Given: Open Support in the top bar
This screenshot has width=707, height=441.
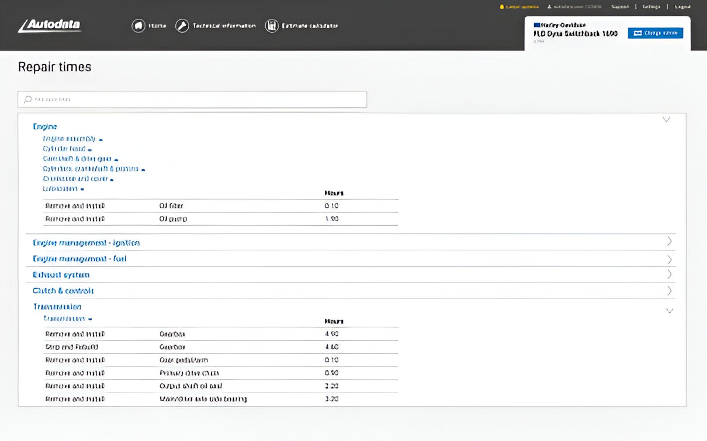Looking at the screenshot, I should pyautogui.click(x=620, y=7).
